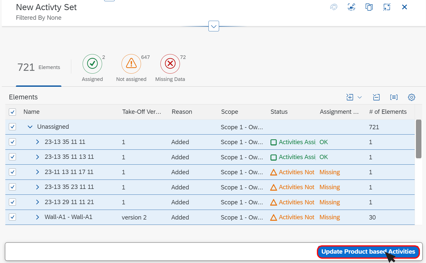Viewport: 426px width, 263px height.
Task: Open dropdown arrow next to the expand icon
Action: 360,97
